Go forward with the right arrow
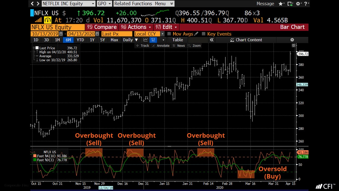 38,3
